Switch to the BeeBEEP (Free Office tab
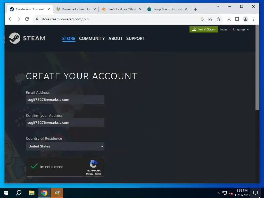Viewport: 264px width, 198px height. 121,9
